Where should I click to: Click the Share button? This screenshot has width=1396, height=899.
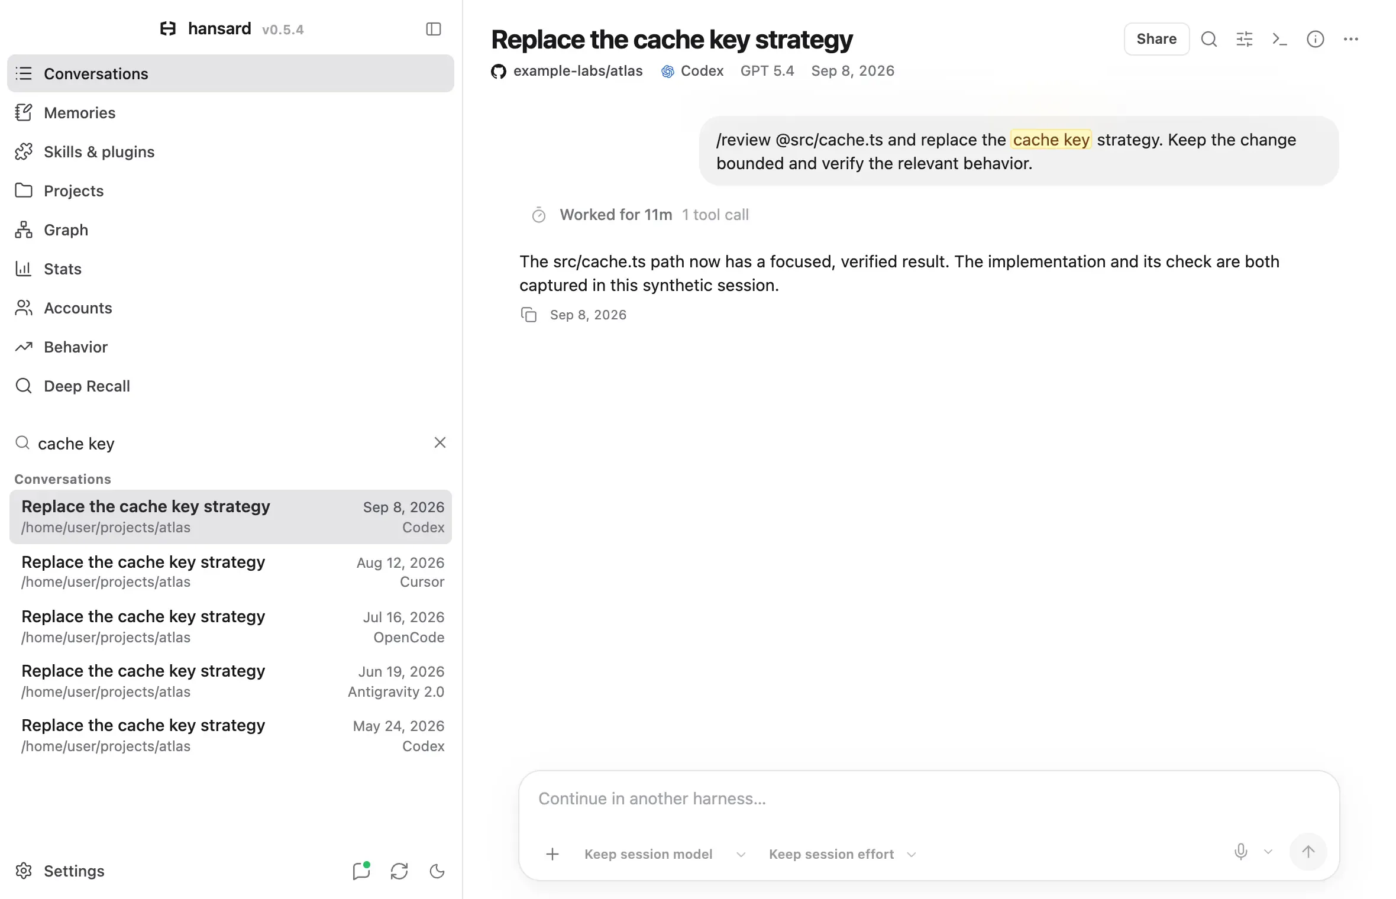pyautogui.click(x=1156, y=39)
